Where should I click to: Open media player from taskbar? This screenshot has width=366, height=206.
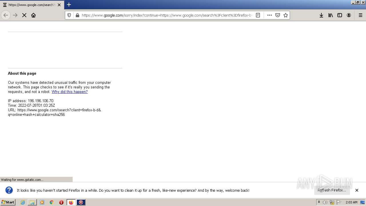tap(42, 202)
